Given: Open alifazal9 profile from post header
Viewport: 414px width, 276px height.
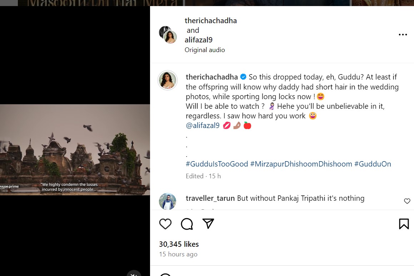Looking at the screenshot, I should coord(199,40).
